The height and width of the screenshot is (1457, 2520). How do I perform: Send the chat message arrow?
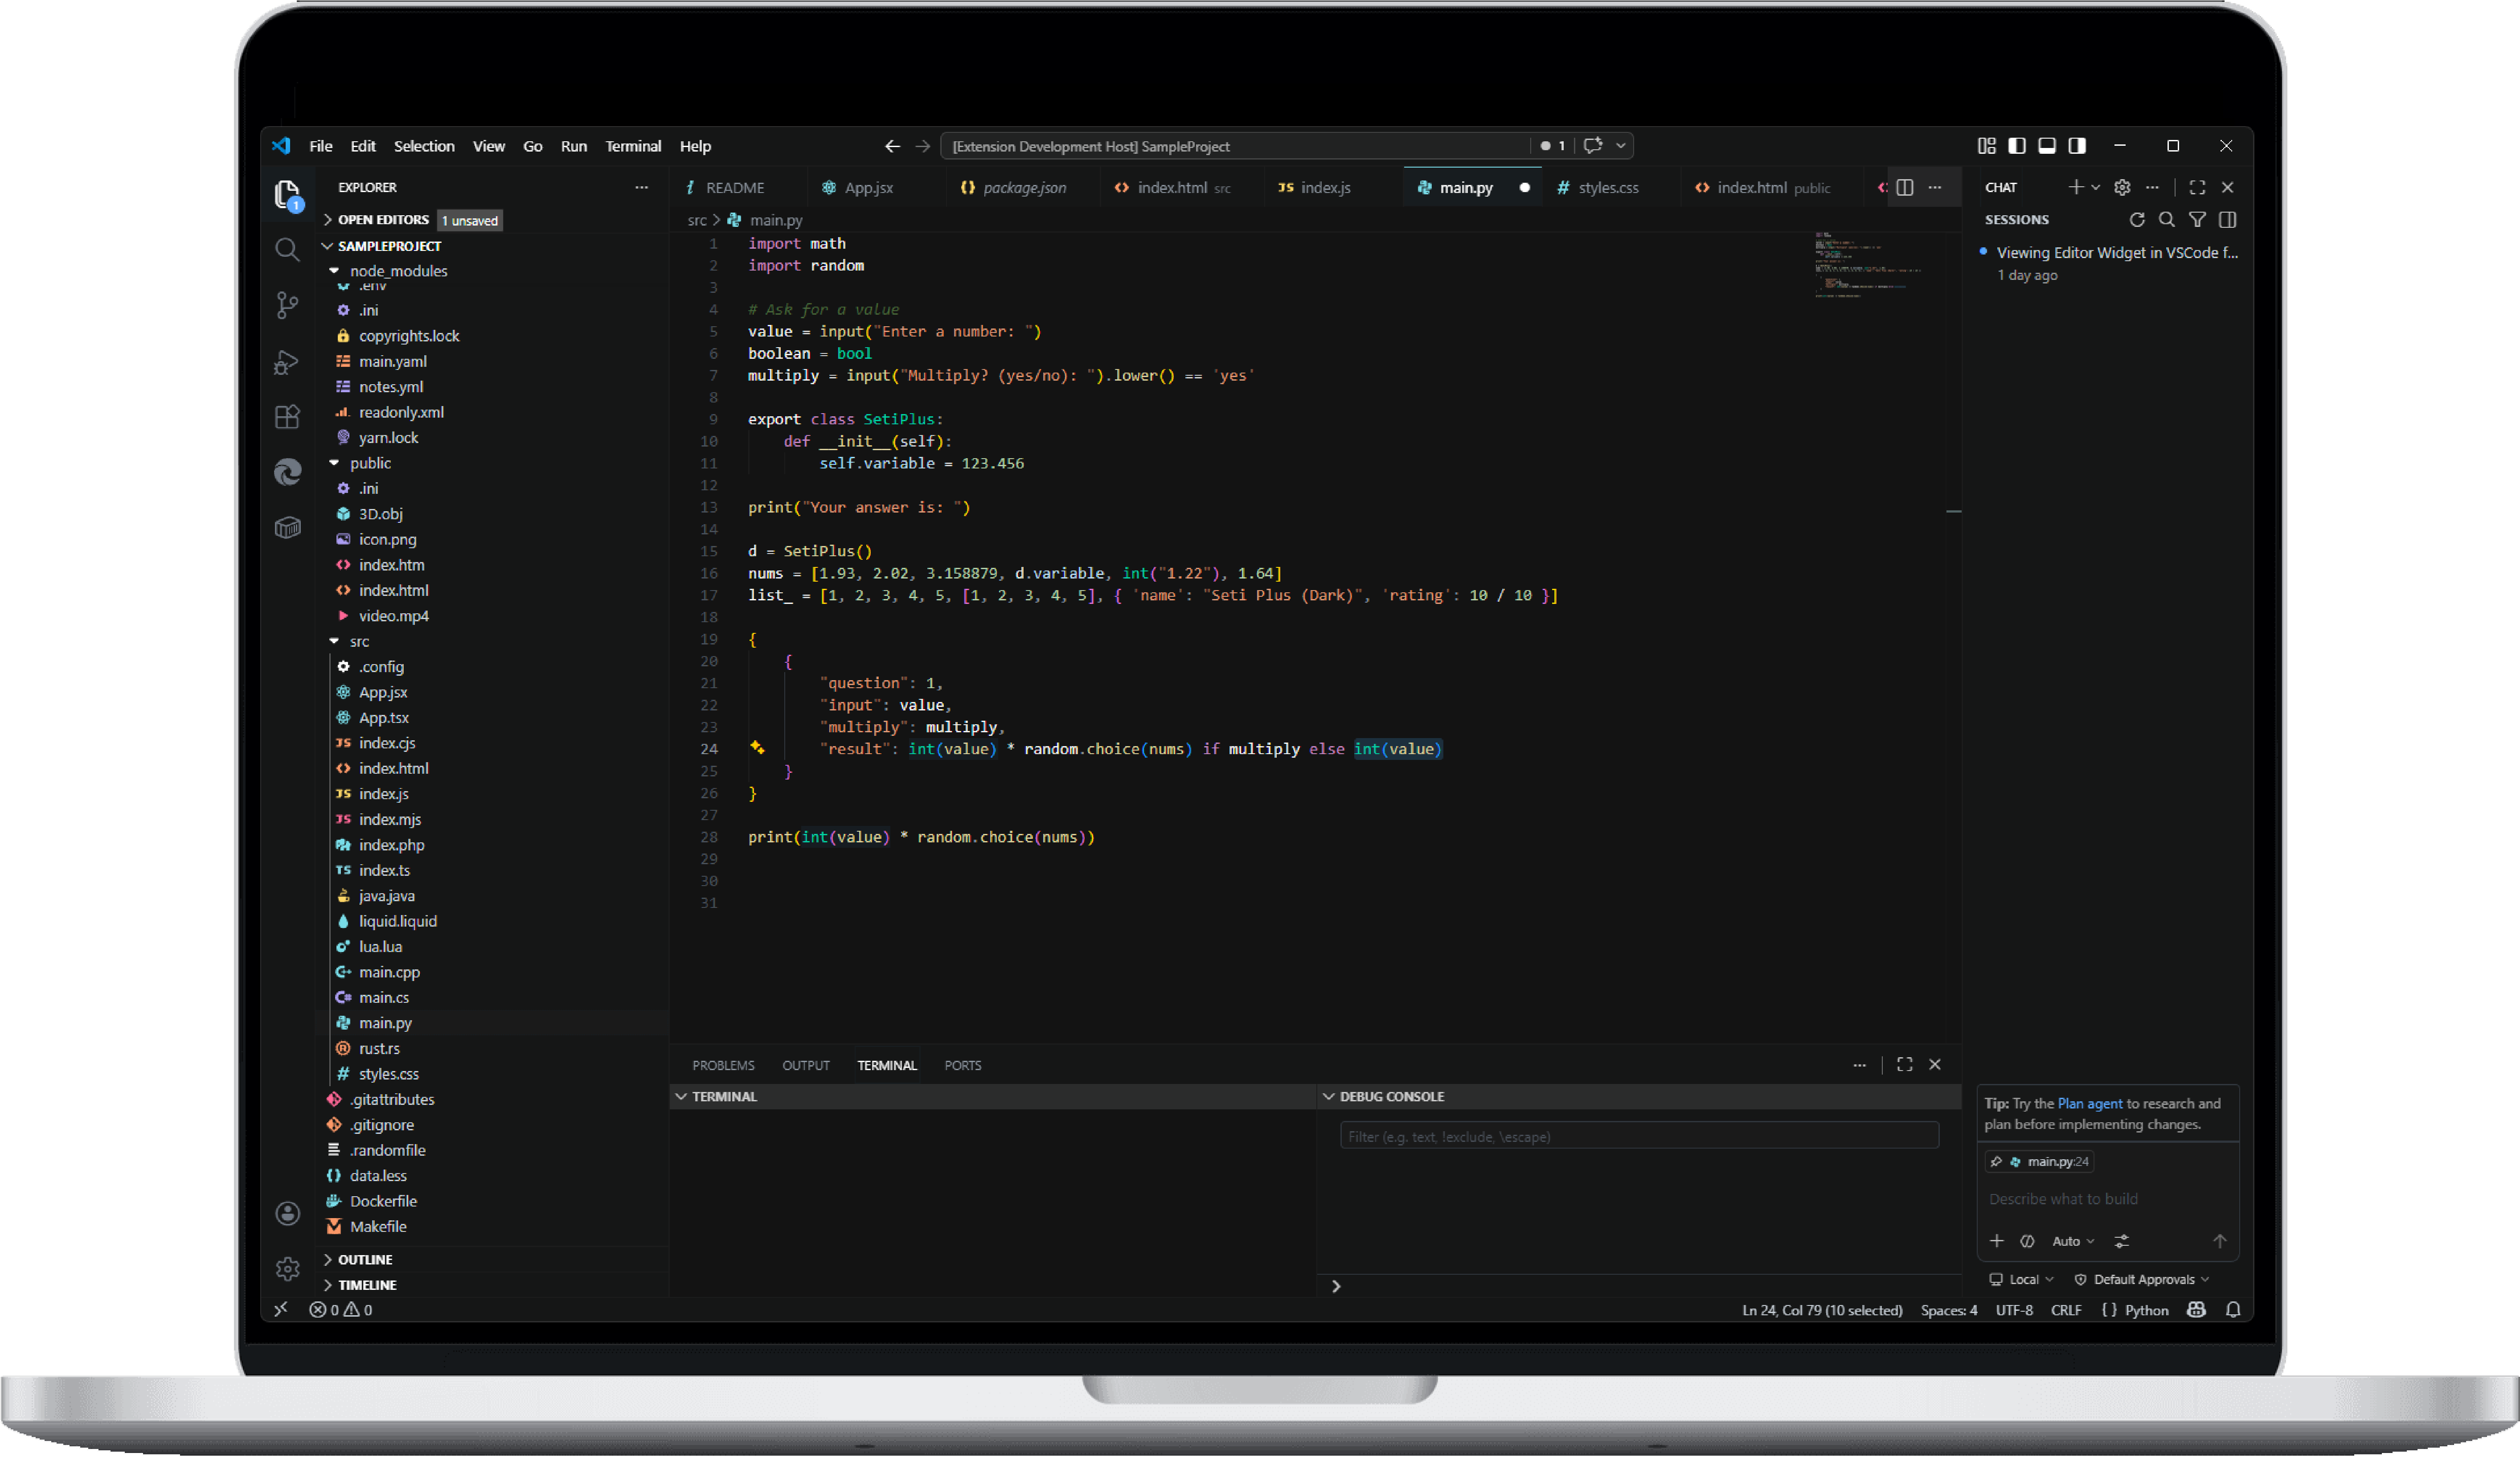point(2219,1241)
